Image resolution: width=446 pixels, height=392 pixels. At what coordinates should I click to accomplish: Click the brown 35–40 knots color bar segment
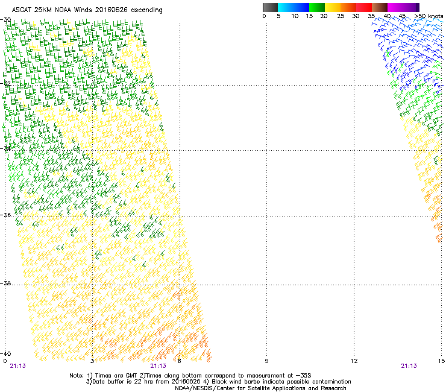pyautogui.click(x=380, y=7)
